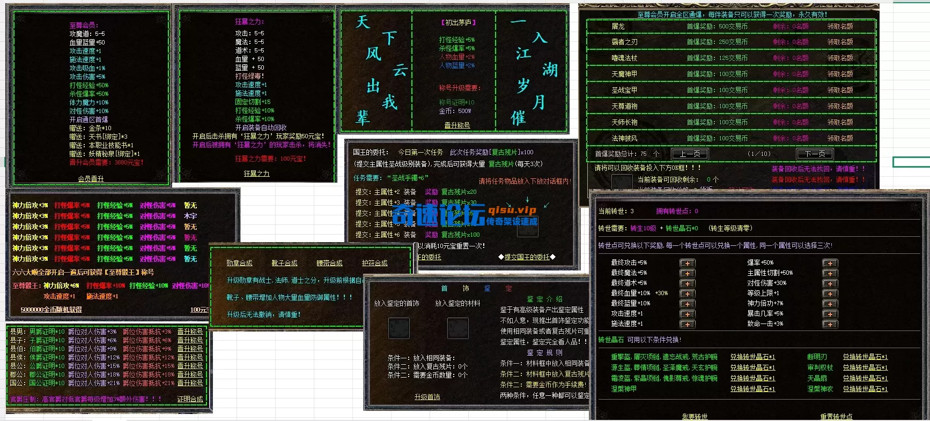Screen dimensions: 930x421
Task: Open the 勋章合成 option
Action: 239,263
